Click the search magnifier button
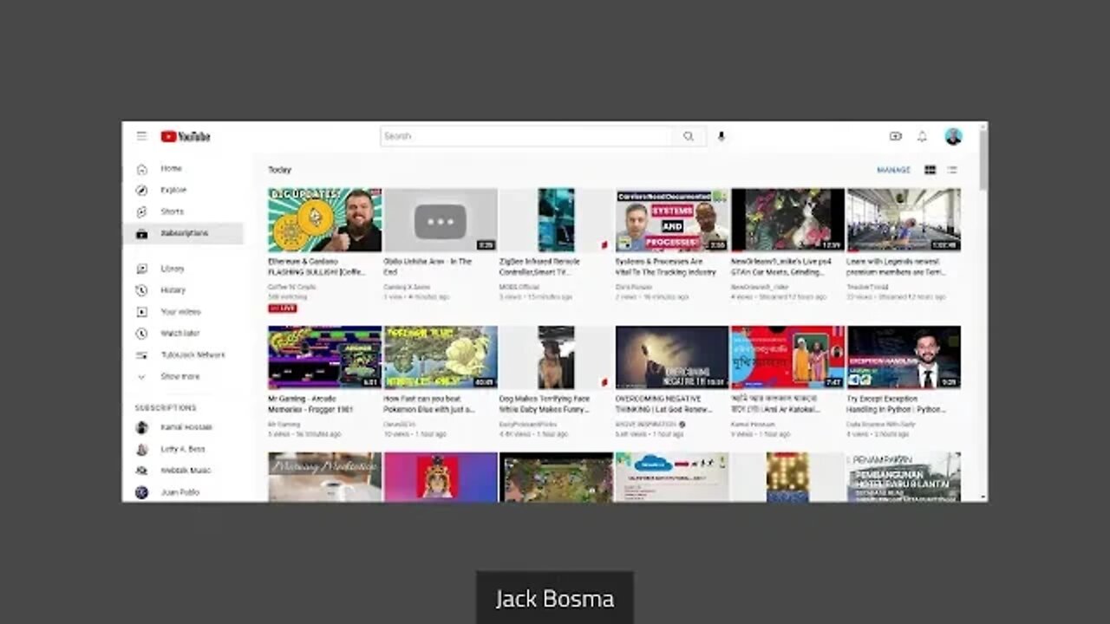 click(x=689, y=136)
